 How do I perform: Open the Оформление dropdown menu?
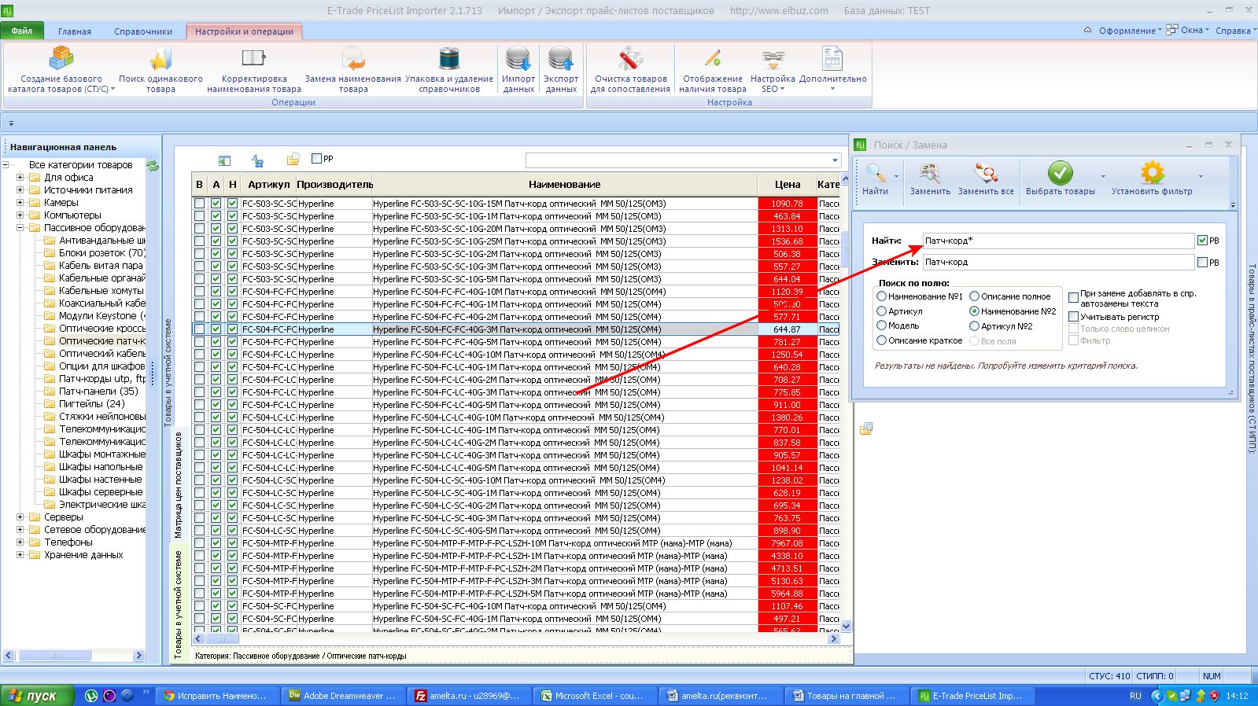(x=1130, y=31)
